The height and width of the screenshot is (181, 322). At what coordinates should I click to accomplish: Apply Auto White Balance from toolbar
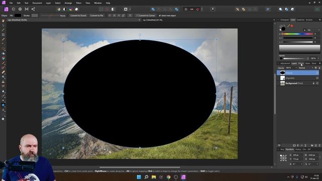tap(76, 9)
